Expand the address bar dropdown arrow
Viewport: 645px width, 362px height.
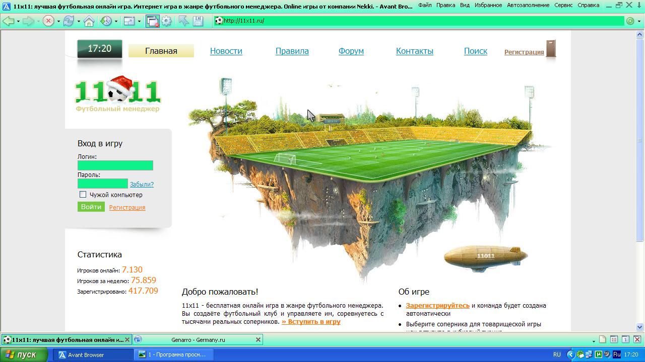[x=639, y=21]
